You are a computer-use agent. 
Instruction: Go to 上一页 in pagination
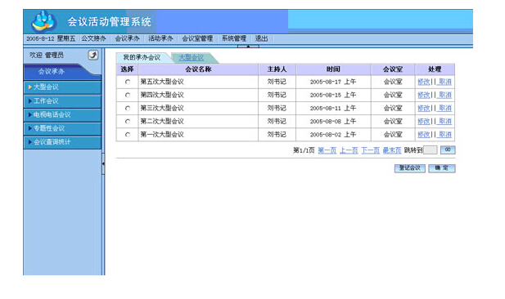click(349, 150)
